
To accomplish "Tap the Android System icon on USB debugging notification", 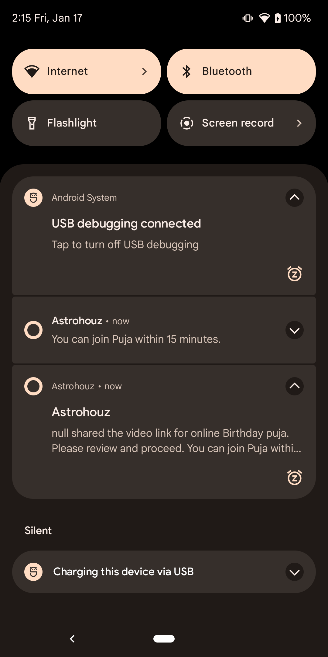I will [33, 198].
